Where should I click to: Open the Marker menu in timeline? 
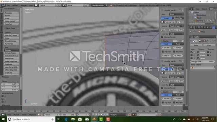point(16,115)
